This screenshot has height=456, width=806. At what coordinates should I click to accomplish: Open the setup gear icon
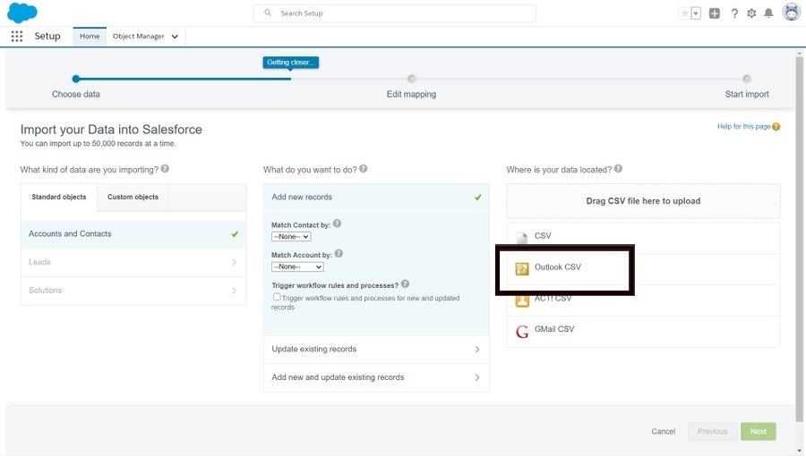751,13
